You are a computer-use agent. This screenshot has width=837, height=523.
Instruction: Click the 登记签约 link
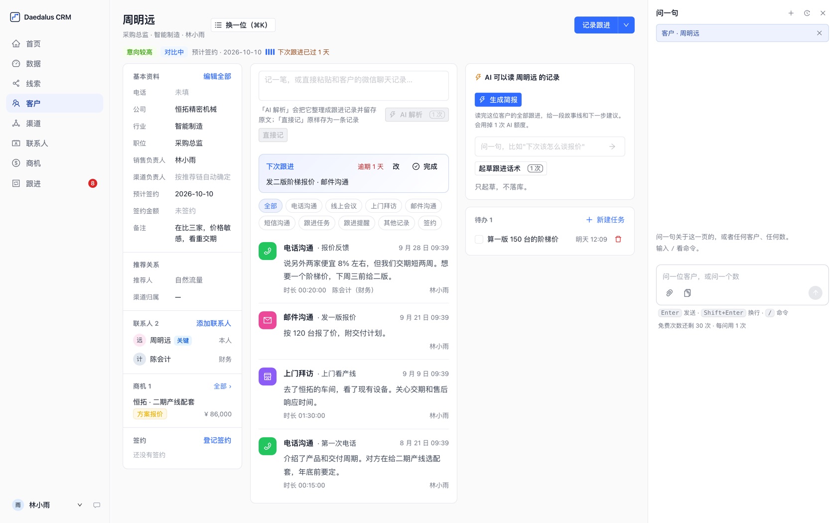click(x=217, y=440)
